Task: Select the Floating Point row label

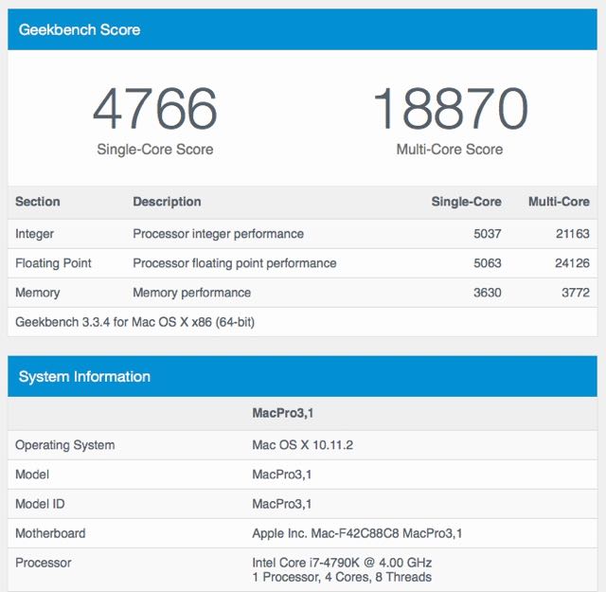Action: click(x=53, y=263)
